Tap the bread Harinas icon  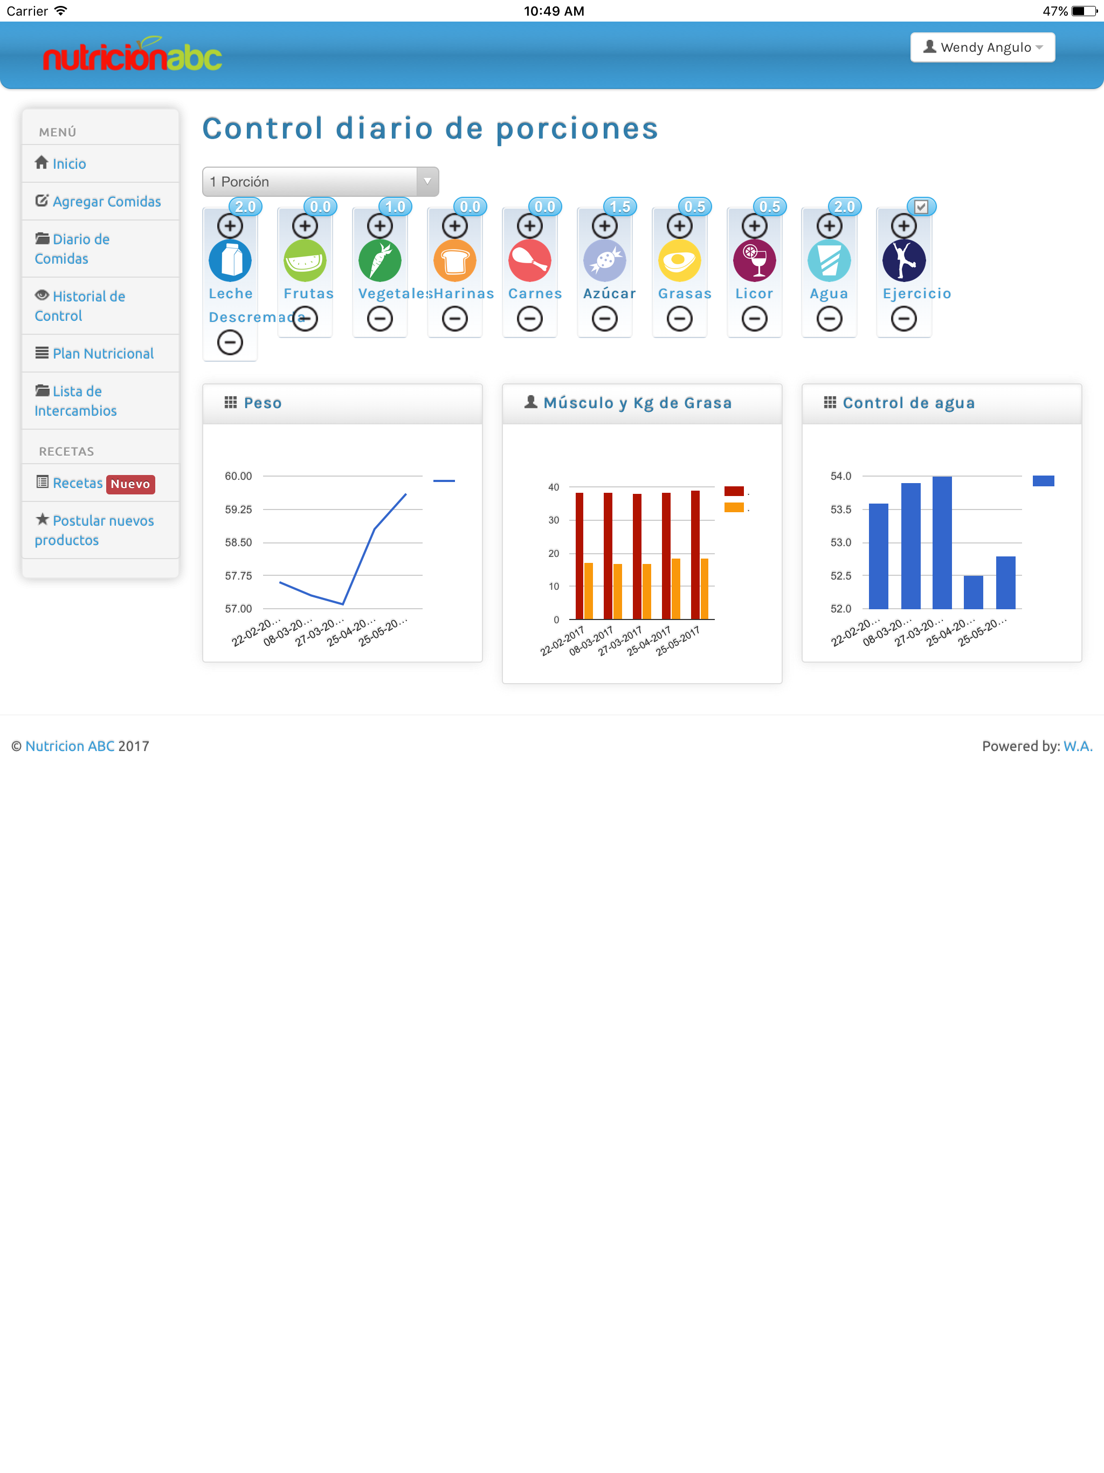pos(455,260)
